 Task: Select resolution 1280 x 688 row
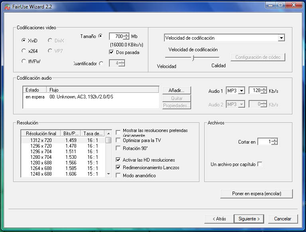tap(63, 163)
